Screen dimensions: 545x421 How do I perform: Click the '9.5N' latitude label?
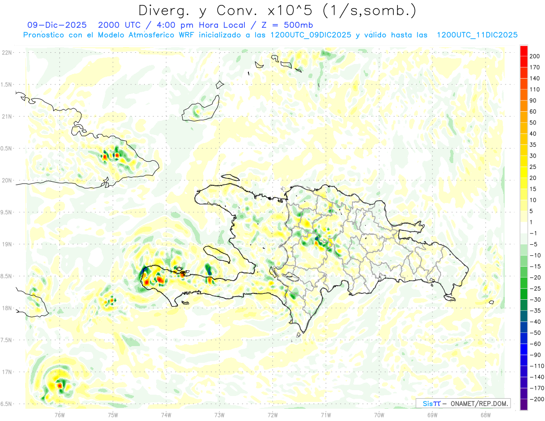(x=6, y=212)
